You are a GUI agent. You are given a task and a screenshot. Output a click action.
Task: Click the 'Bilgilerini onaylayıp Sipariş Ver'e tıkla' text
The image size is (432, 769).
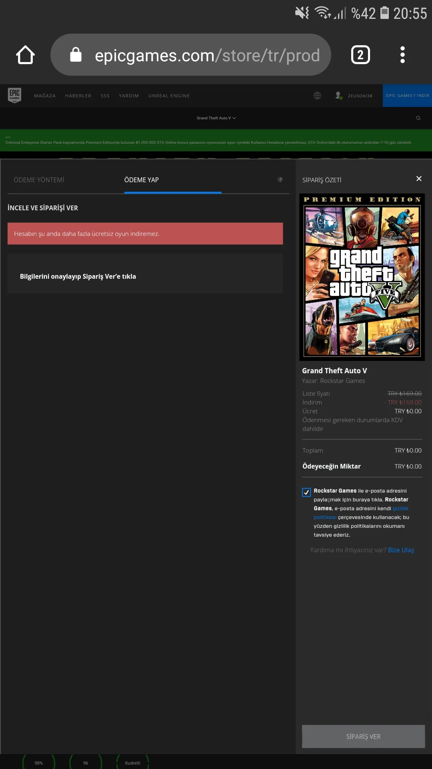78,276
